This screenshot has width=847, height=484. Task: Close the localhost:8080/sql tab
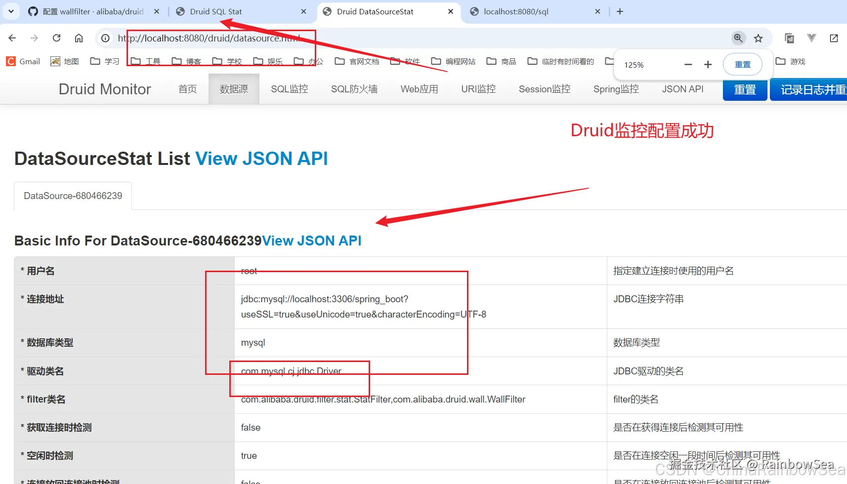coord(597,11)
